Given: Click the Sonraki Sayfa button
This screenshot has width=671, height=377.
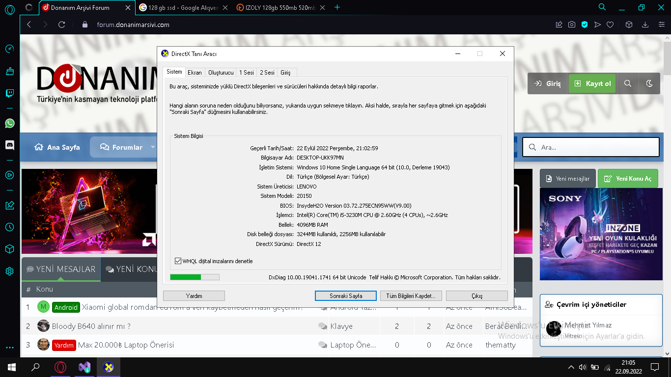Looking at the screenshot, I should click(x=346, y=296).
